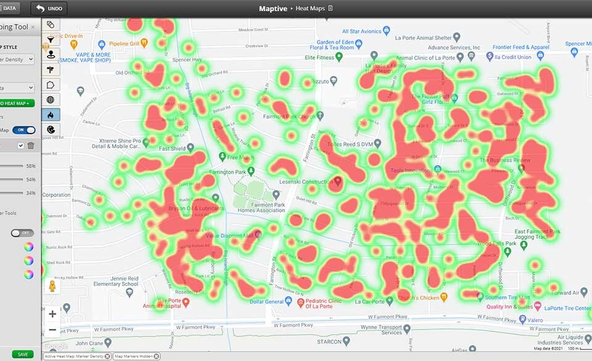The image size is (592, 361).
Task: Open the boundary globe tool
Action: point(51,99)
